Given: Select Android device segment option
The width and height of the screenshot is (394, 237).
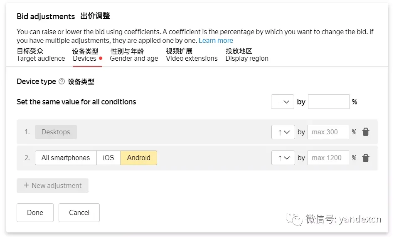Looking at the screenshot, I should coord(139,158).
